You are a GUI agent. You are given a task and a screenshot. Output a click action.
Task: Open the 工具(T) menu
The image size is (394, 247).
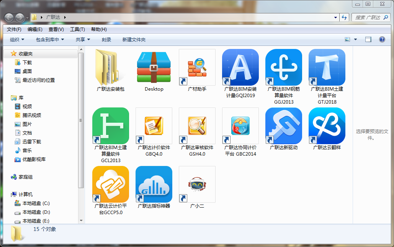tap(77, 29)
